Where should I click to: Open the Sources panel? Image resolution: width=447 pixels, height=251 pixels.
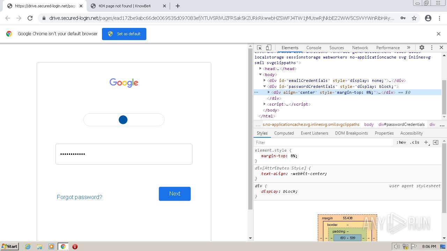337,48
